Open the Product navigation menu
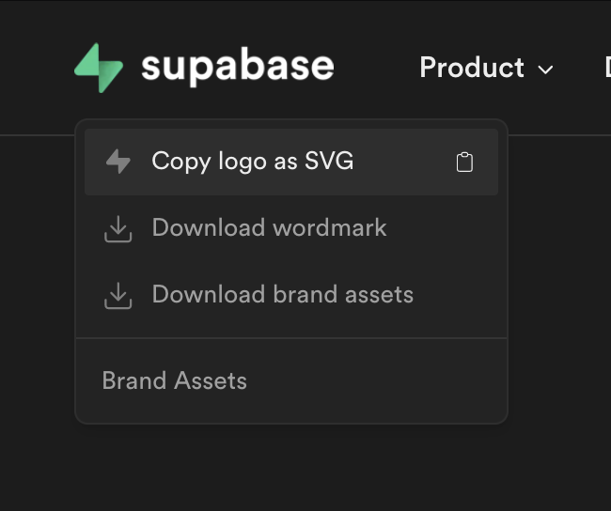611x511 pixels. (486, 68)
